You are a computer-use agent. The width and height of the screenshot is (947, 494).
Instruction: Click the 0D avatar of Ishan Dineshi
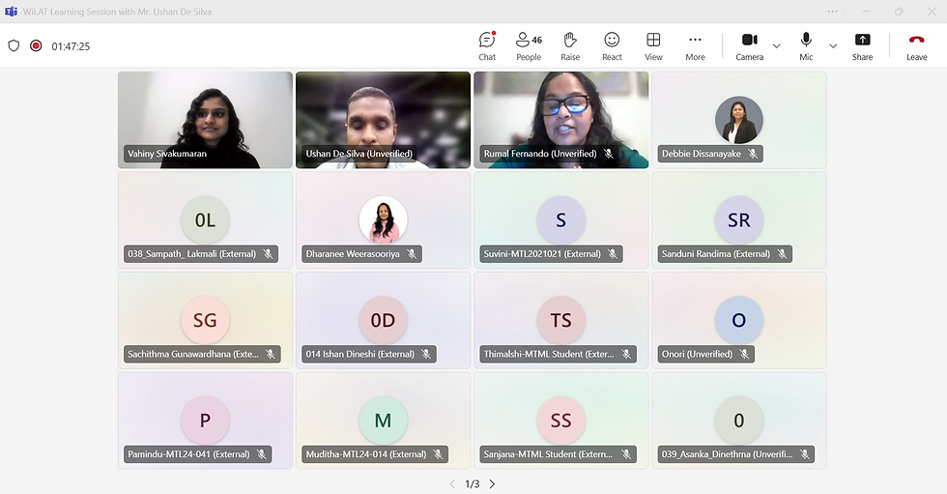383,320
